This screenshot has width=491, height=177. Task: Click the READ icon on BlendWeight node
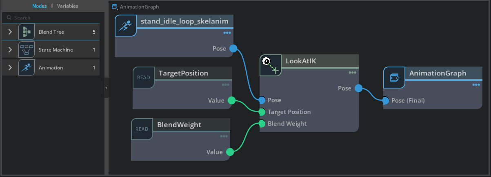142,129
